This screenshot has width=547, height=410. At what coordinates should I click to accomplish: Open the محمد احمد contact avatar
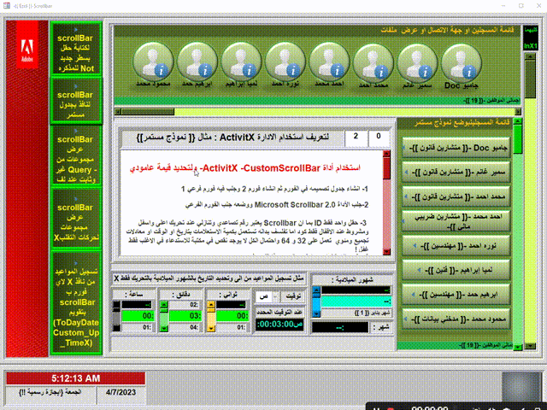pyautogui.click(x=373, y=62)
